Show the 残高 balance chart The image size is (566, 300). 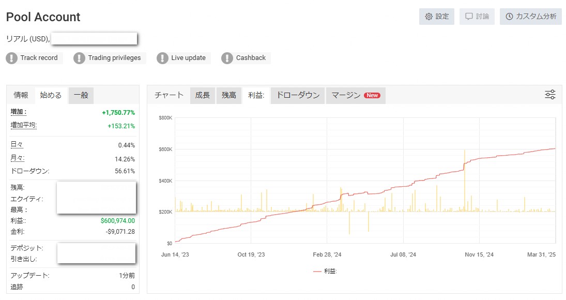point(229,95)
